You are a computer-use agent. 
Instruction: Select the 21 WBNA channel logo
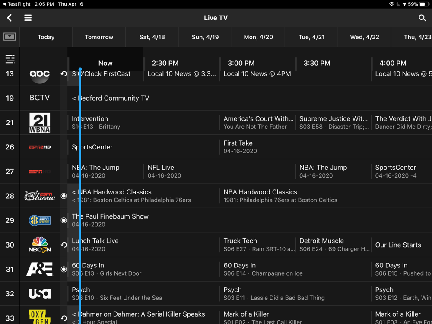(40, 123)
